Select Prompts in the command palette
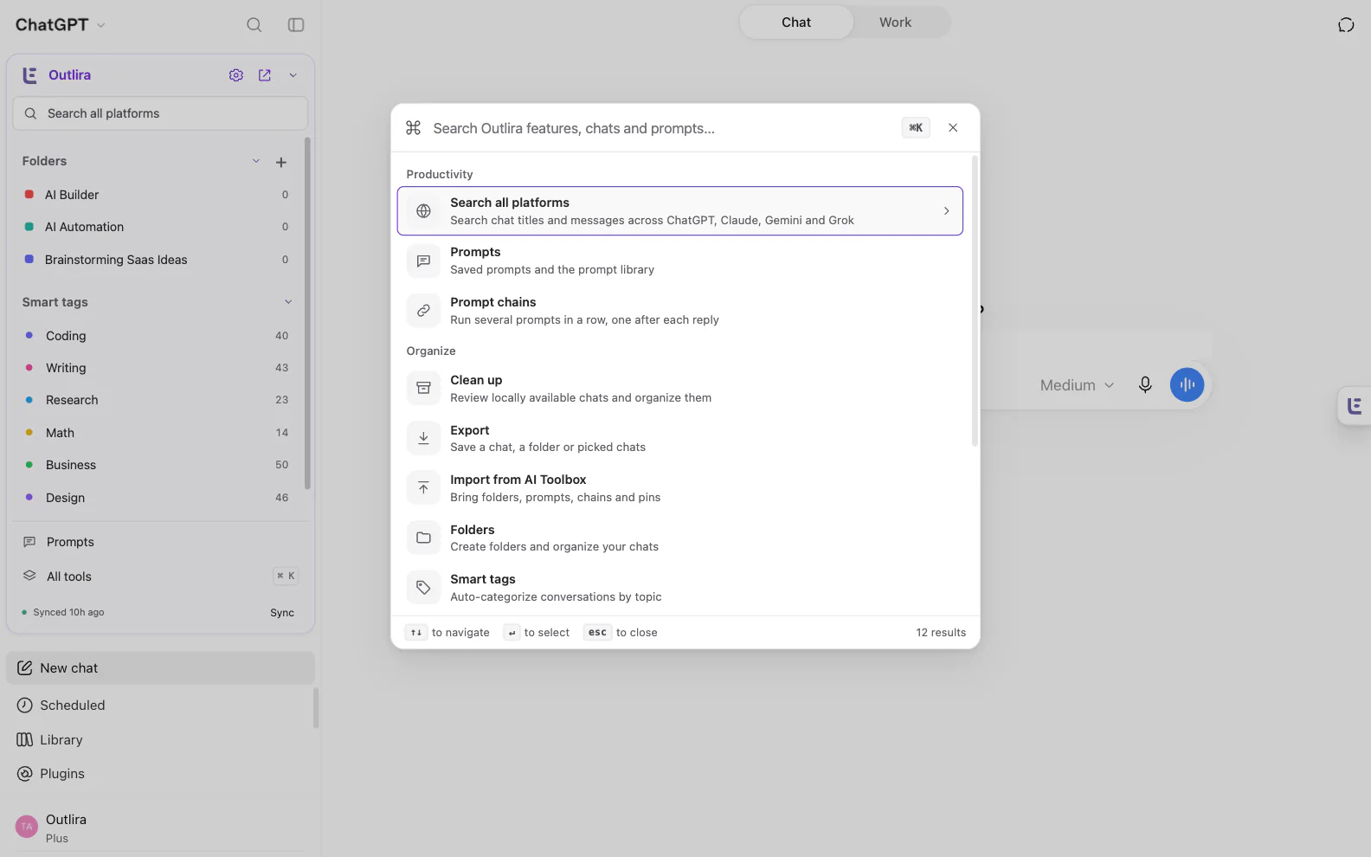Image resolution: width=1371 pixels, height=857 pixels. (680, 261)
